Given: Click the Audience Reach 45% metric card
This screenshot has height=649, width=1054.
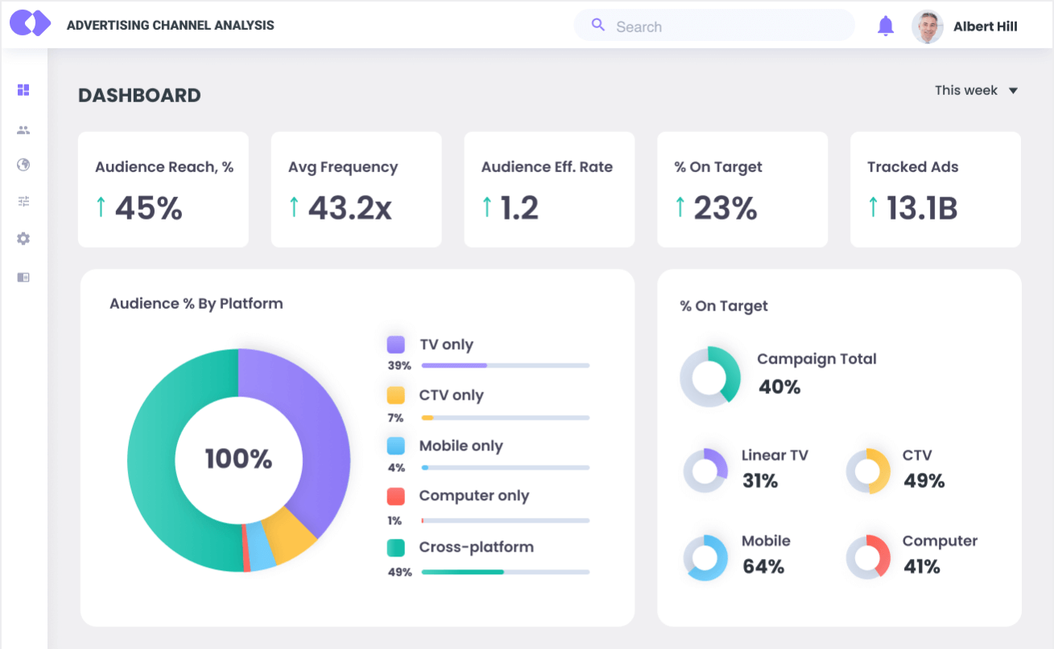Looking at the screenshot, I should (x=163, y=189).
